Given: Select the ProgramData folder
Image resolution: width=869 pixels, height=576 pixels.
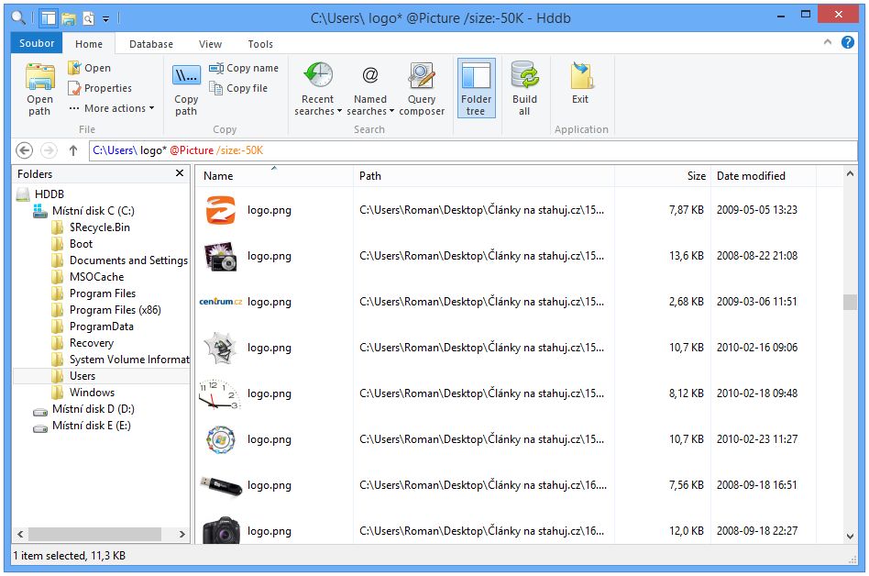Looking at the screenshot, I should pos(93,327).
